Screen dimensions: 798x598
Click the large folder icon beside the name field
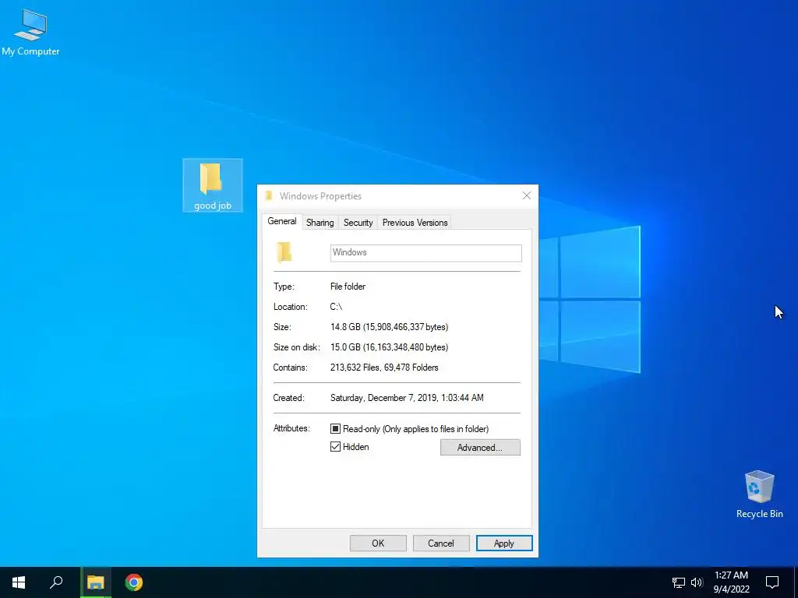coord(284,252)
